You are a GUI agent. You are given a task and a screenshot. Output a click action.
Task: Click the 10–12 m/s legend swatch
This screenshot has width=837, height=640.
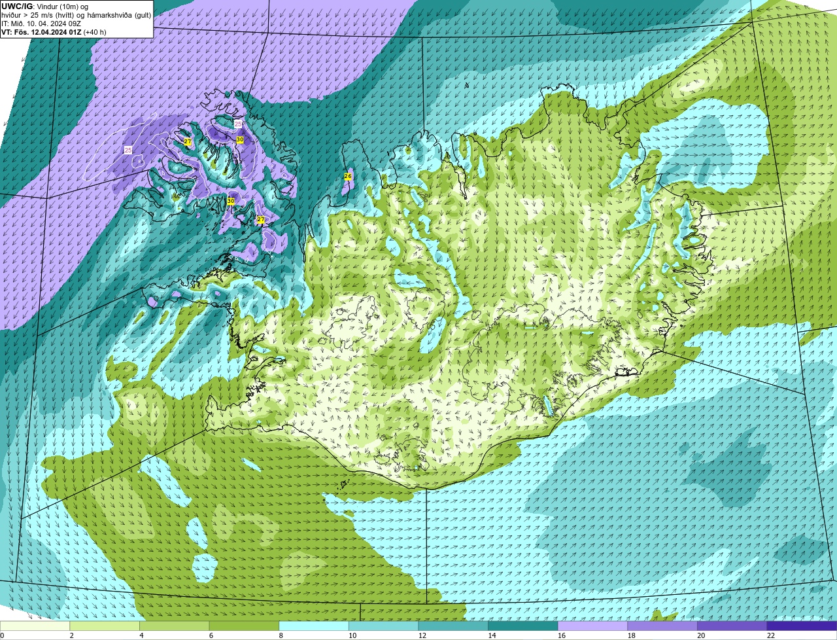point(383,626)
